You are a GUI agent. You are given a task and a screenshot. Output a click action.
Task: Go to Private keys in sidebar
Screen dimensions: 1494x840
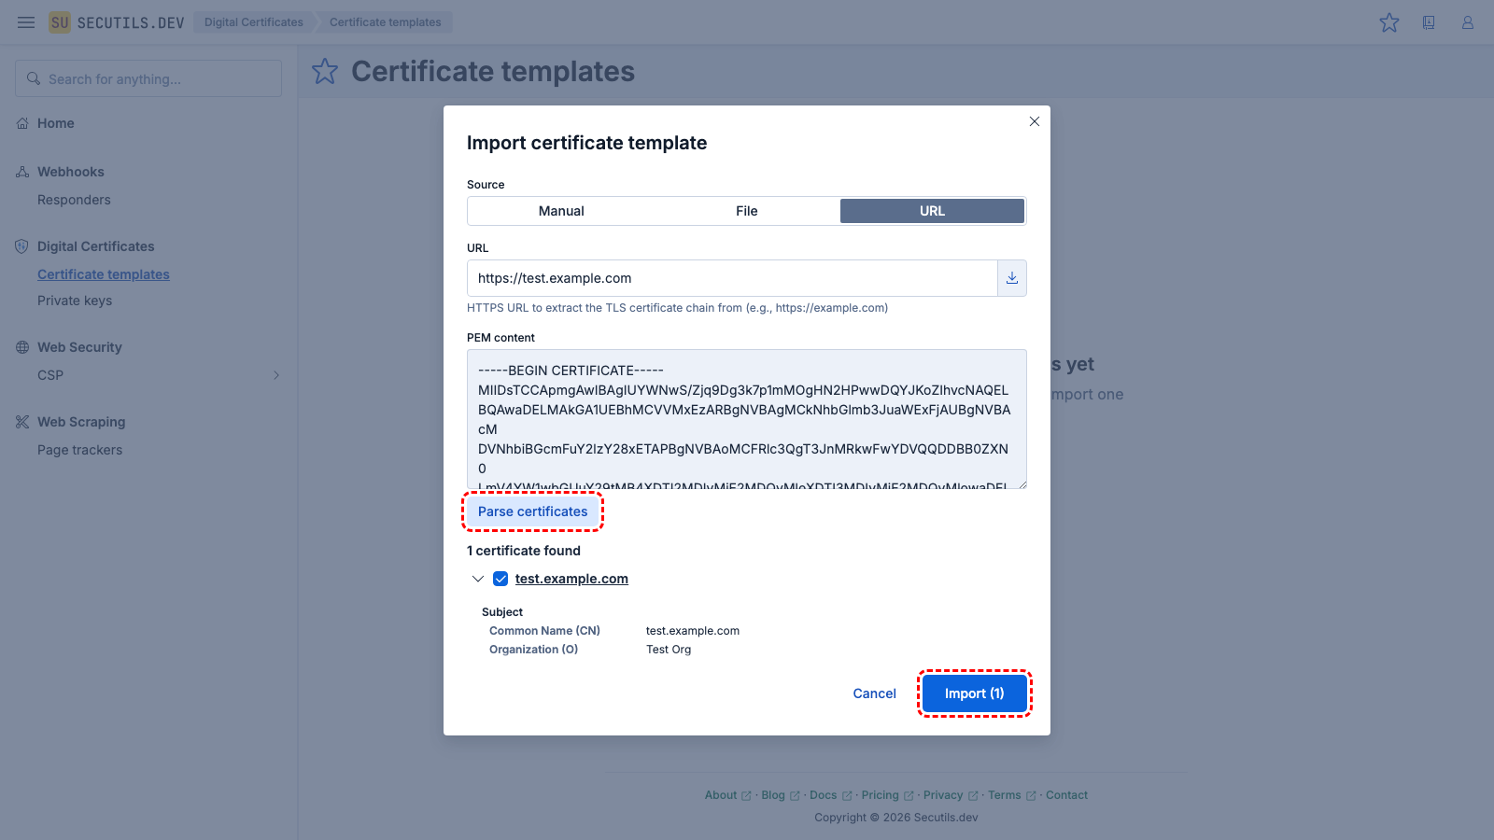75,301
